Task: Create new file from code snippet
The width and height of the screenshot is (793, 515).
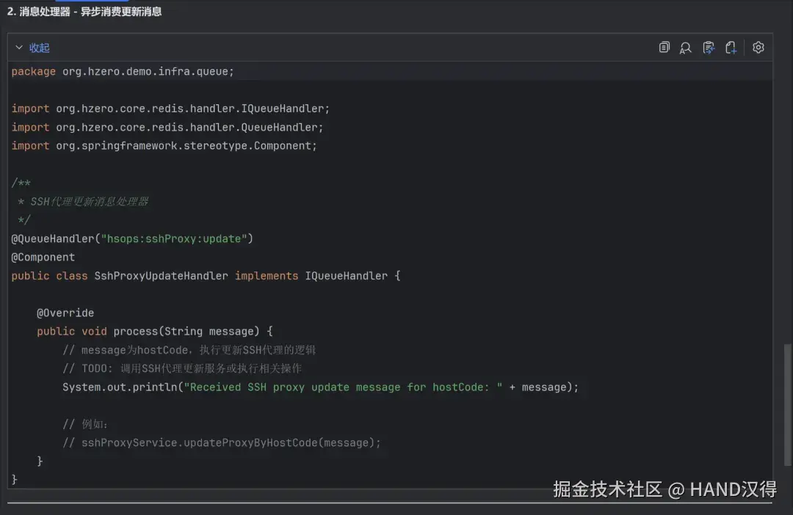Action: pos(731,48)
